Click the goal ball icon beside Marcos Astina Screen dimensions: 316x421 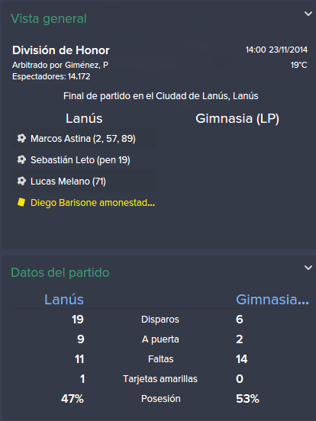(21, 138)
